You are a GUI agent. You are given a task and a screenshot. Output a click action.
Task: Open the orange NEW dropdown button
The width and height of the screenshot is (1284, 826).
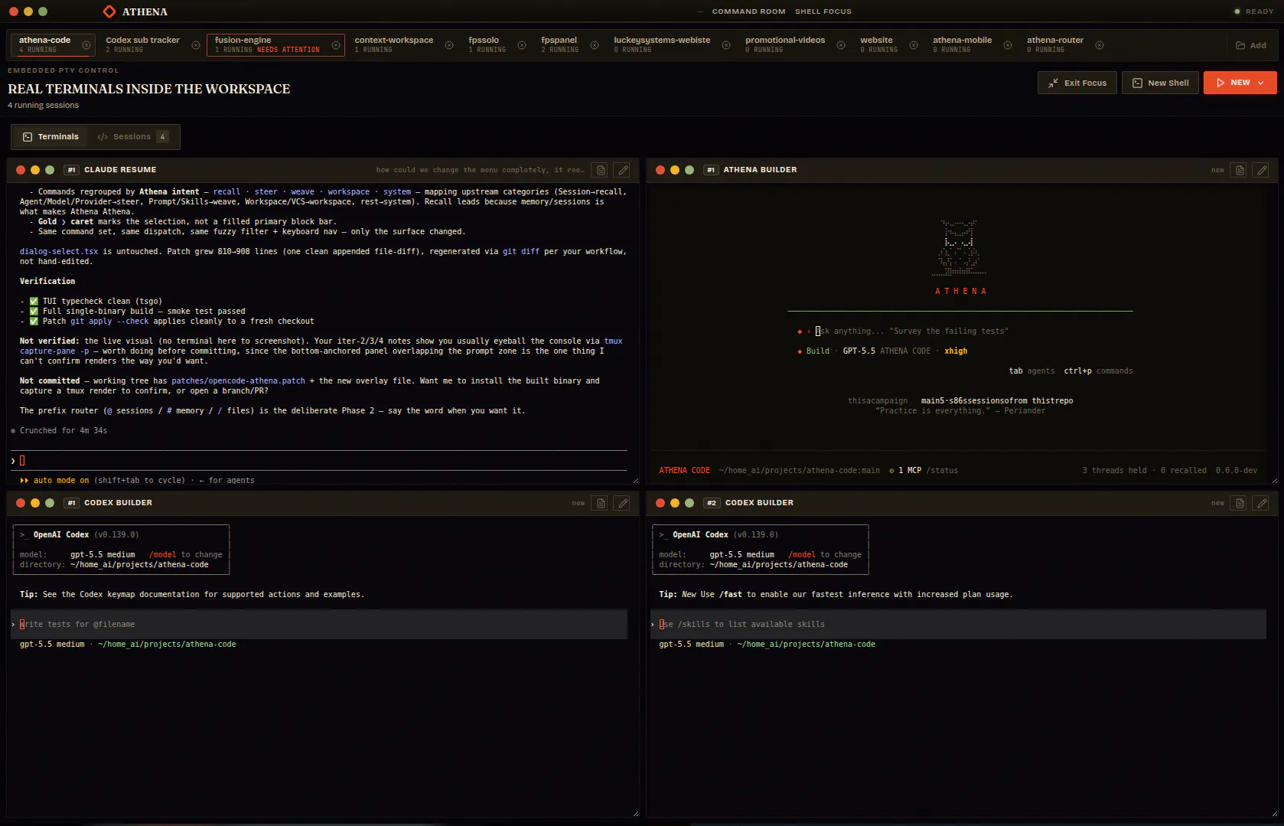[x=1240, y=83]
